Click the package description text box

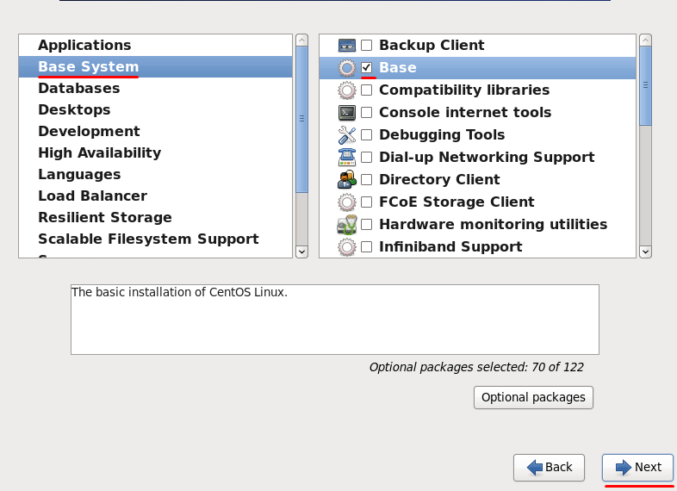tap(334, 320)
